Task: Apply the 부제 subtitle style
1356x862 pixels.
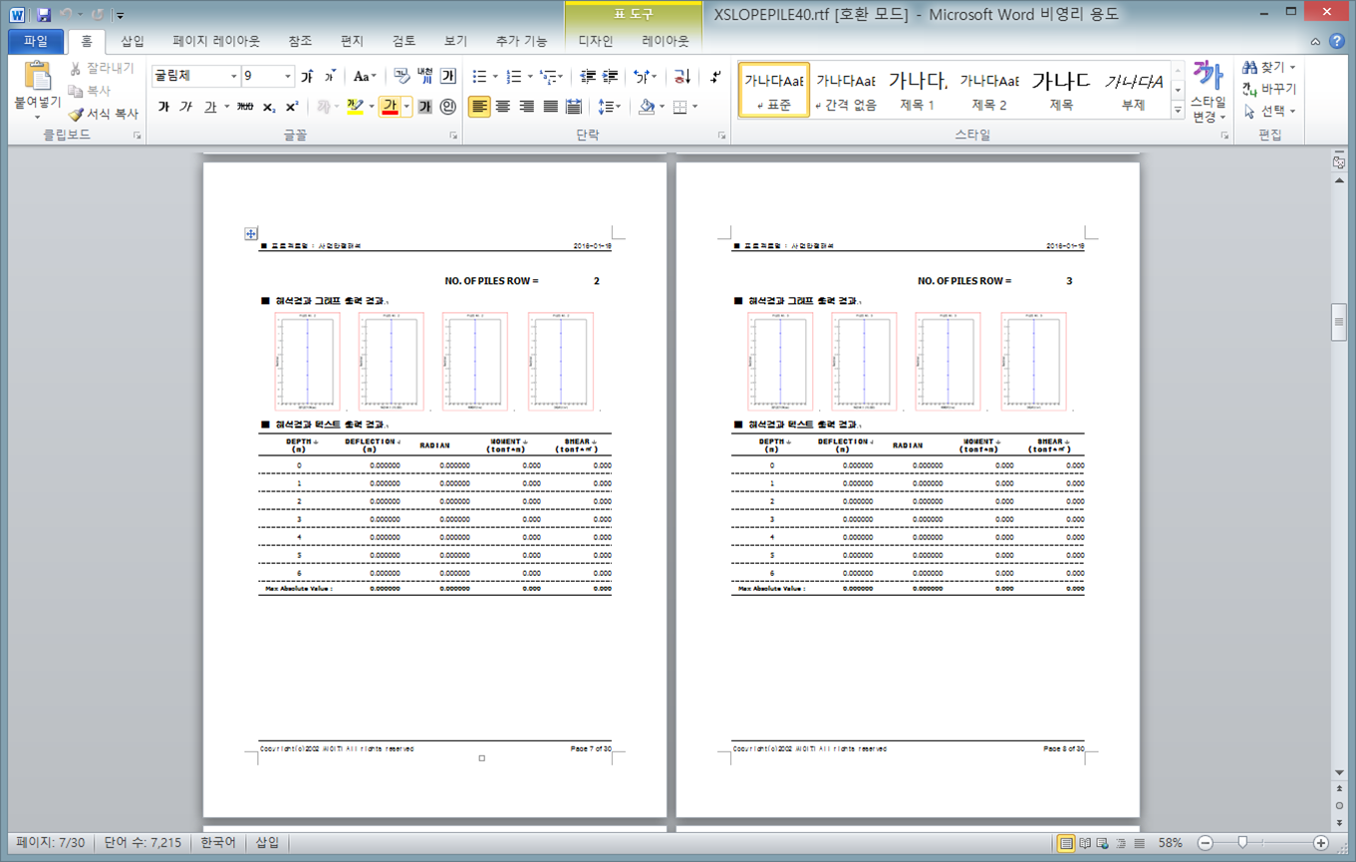Action: click(x=1133, y=90)
